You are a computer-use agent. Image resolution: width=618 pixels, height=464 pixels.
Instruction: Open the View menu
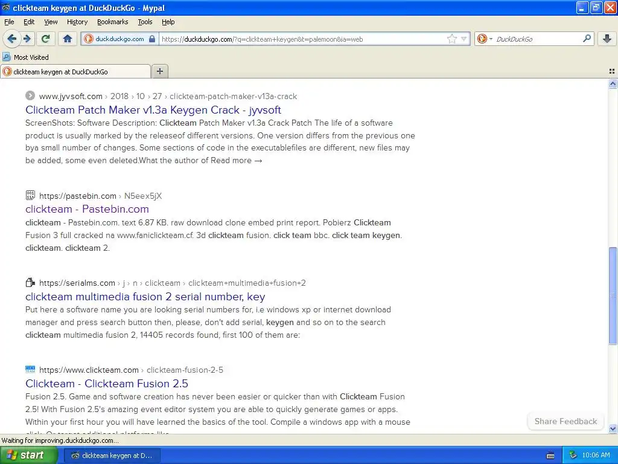tap(51, 22)
